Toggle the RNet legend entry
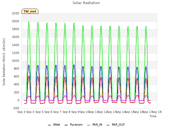The image size is (173, 130). pos(54,125)
